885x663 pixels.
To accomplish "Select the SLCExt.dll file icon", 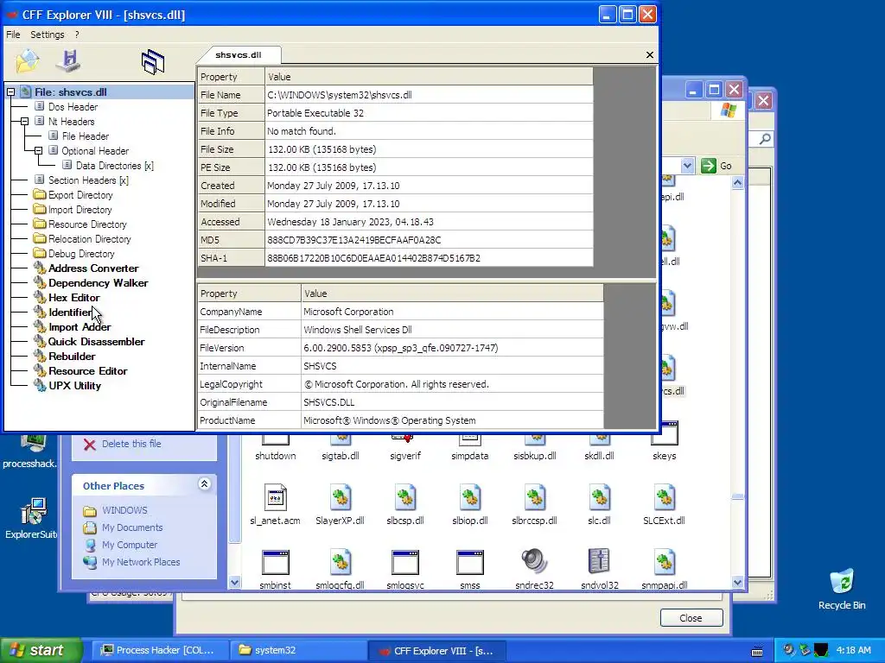I will coord(665,498).
